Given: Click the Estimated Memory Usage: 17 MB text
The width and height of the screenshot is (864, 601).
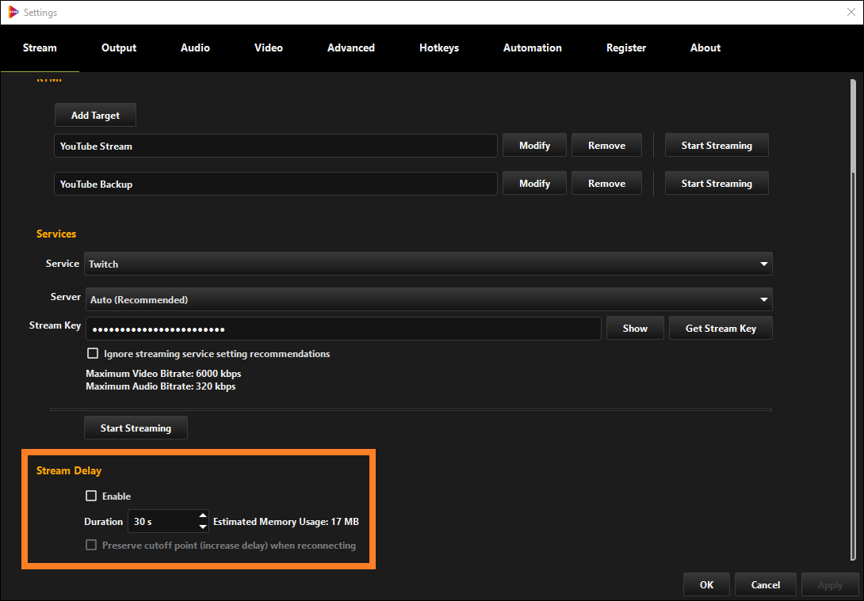Looking at the screenshot, I should (286, 521).
